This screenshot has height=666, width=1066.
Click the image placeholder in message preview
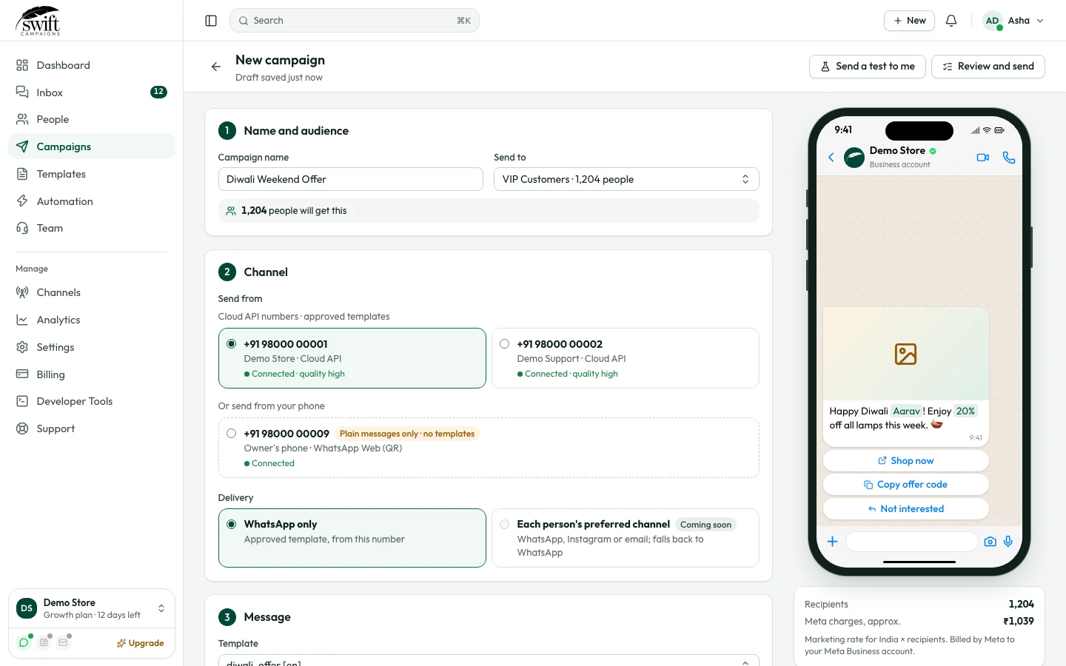905,354
